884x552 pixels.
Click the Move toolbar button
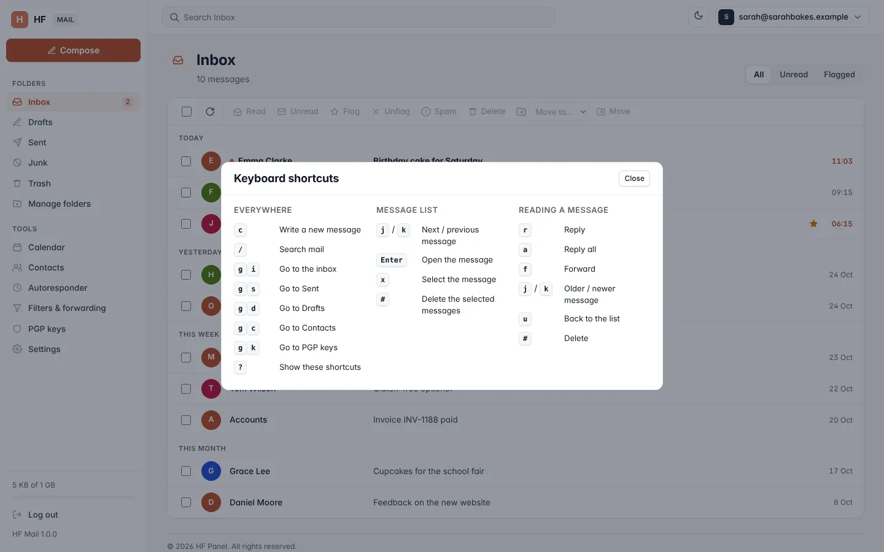click(613, 112)
